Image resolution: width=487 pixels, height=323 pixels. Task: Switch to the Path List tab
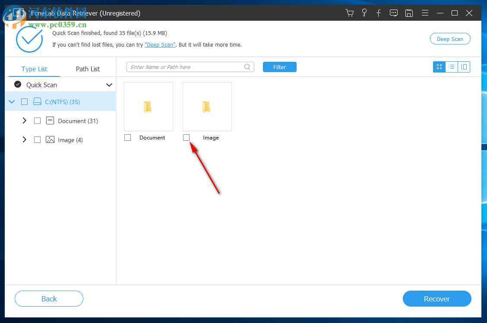(87, 69)
